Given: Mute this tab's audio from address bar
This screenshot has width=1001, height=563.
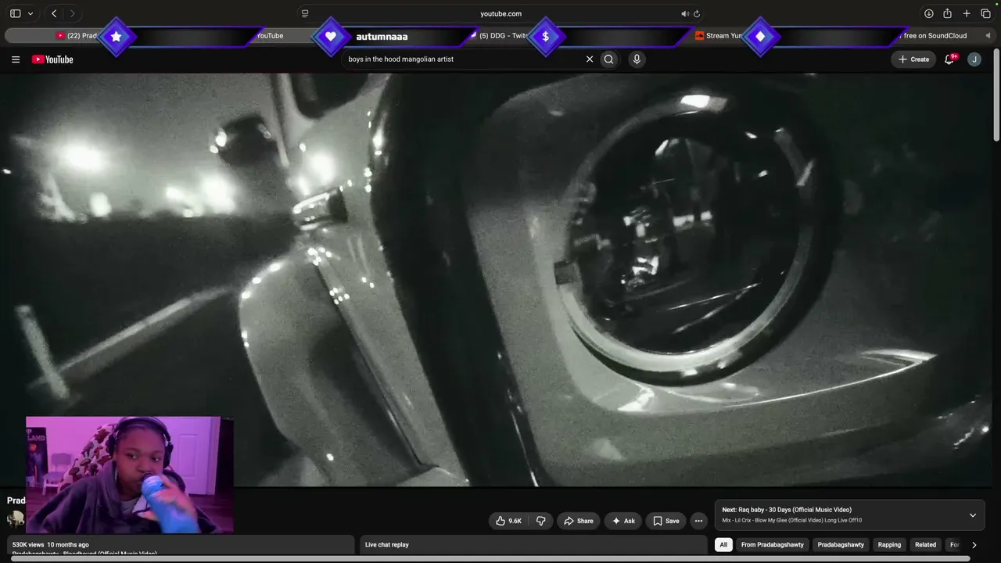Looking at the screenshot, I should tap(684, 13).
